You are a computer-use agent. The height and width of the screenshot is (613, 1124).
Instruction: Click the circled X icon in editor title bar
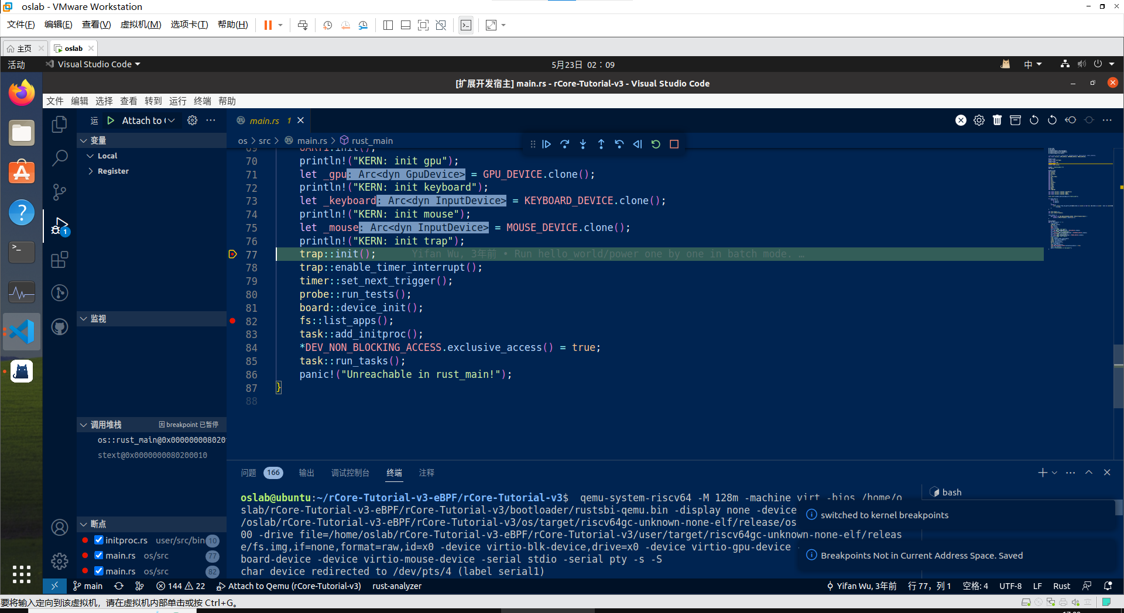tap(961, 120)
